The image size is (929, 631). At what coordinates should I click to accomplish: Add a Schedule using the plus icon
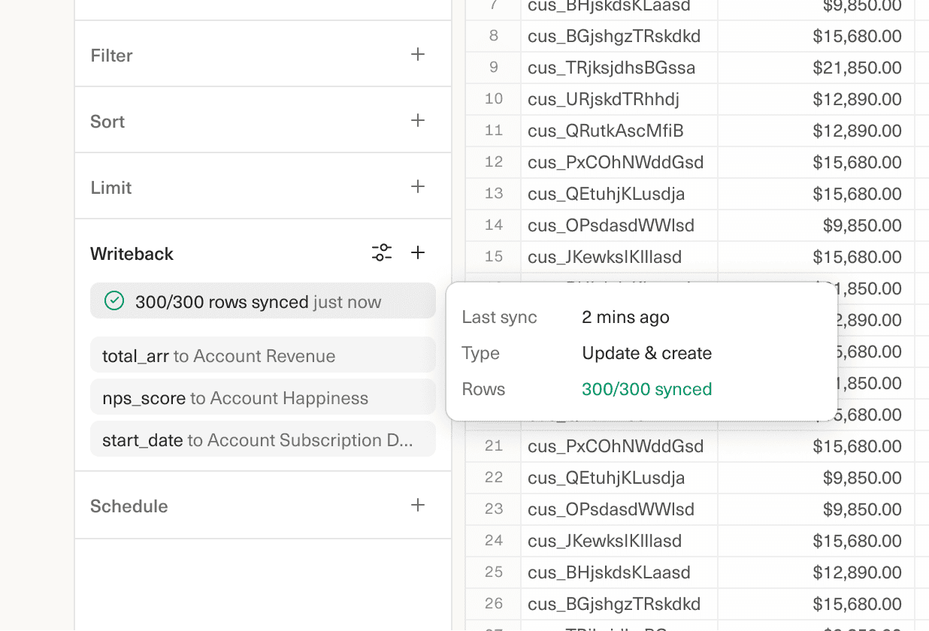tap(418, 505)
